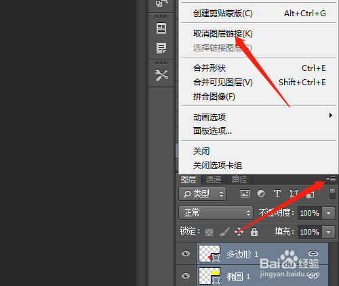Lock transparent pixels icon
Screen dimensions: 339x286
[209, 232]
